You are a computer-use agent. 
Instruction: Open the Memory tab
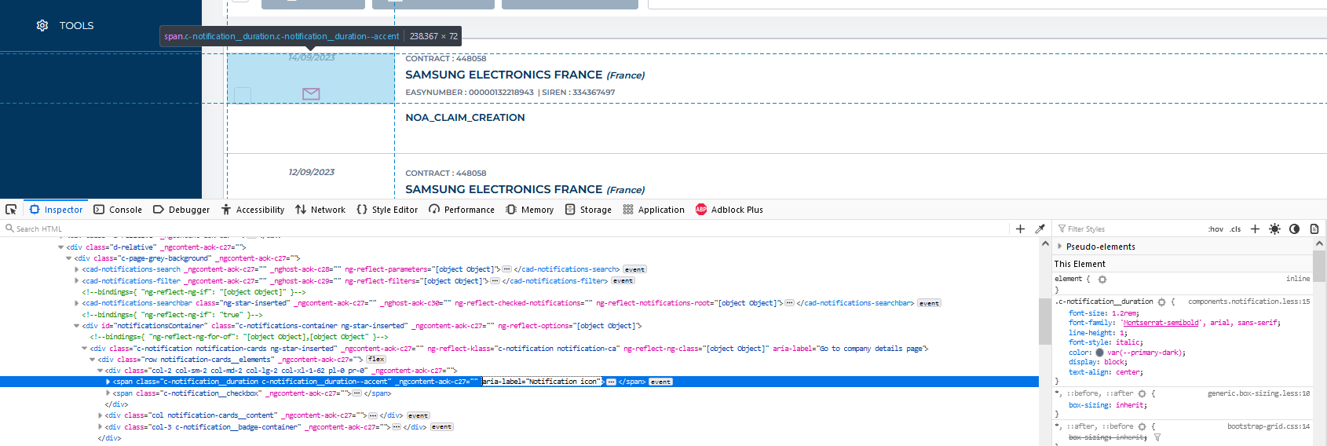pos(530,210)
